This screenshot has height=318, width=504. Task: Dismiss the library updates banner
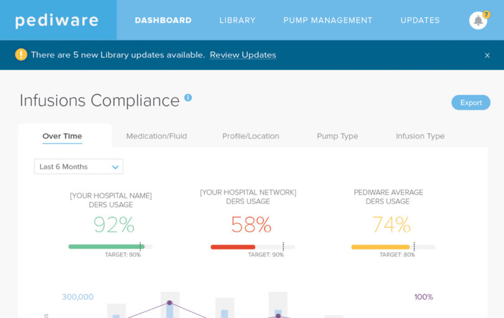pos(487,55)
